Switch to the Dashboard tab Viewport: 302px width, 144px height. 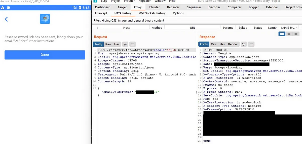[103, 7]
